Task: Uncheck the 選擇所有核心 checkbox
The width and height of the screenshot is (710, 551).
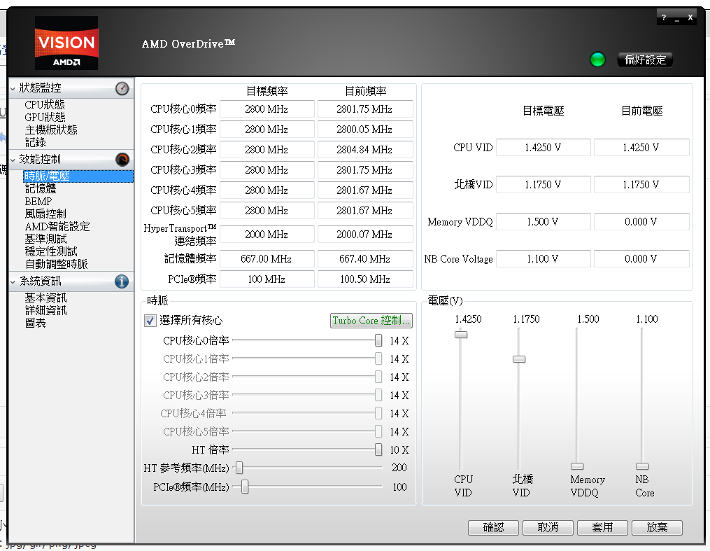Action: [150, 321]
